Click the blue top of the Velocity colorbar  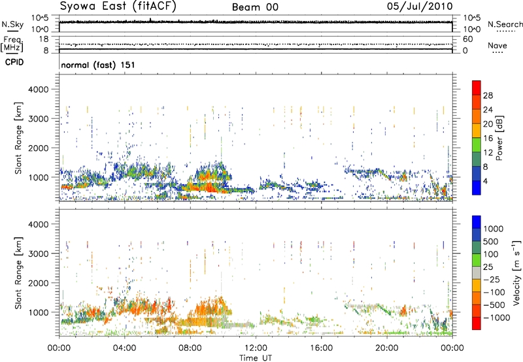[477, 222]
